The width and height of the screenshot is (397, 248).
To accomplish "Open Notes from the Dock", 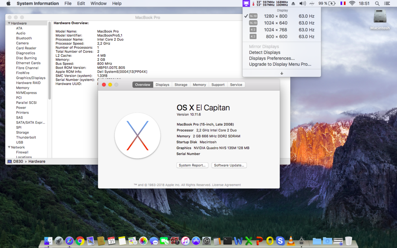I will [122, 241].
